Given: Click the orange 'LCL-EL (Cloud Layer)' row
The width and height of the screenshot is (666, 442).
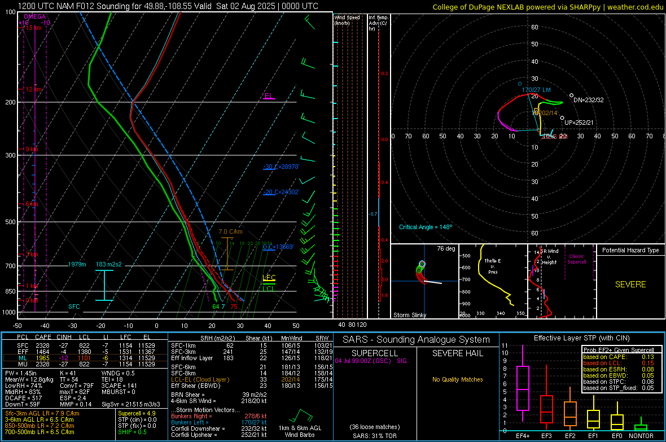Looking at the screenshot, I should (252, 379).
